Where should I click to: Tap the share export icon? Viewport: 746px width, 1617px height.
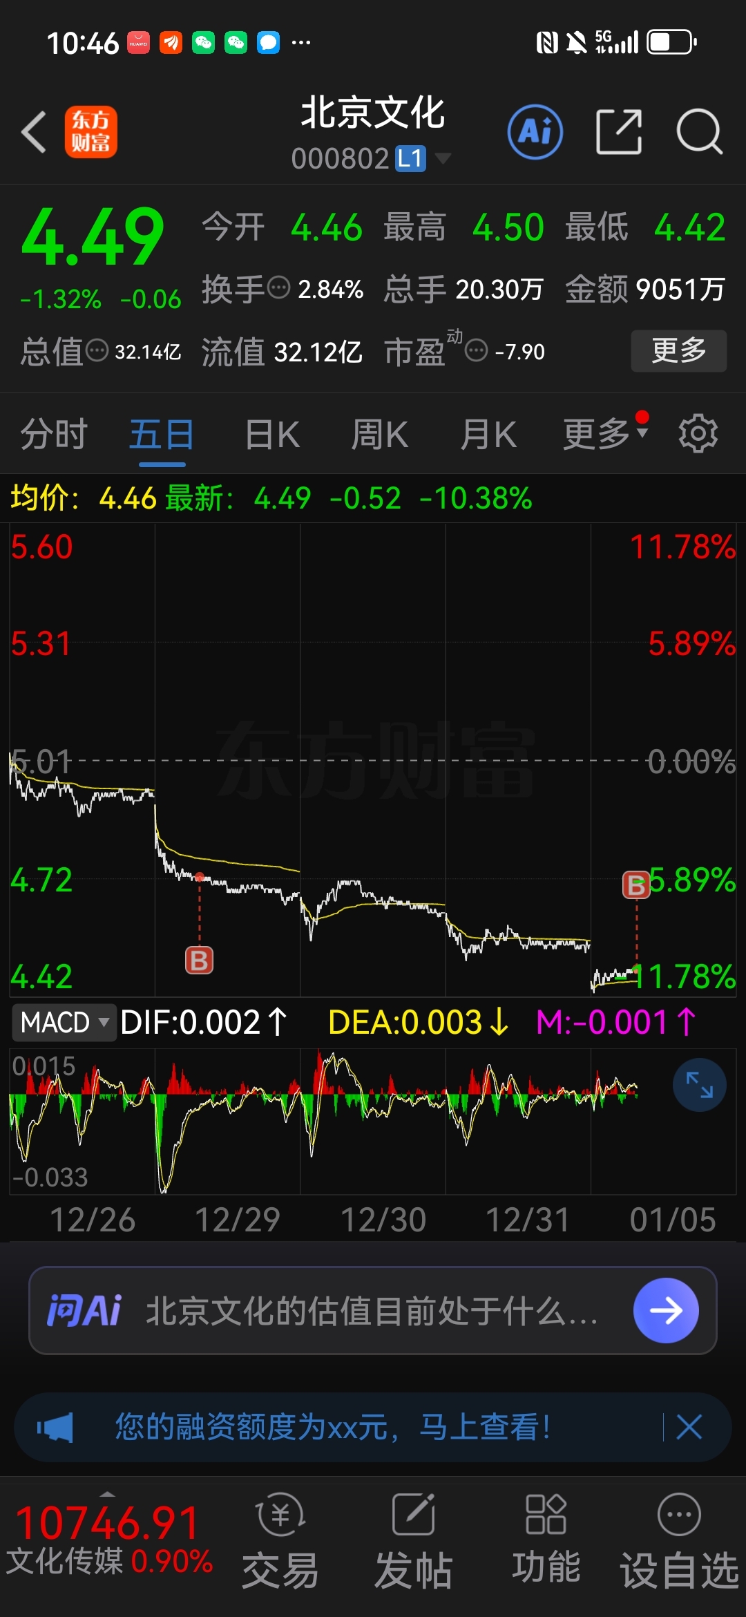coord(619,131)
